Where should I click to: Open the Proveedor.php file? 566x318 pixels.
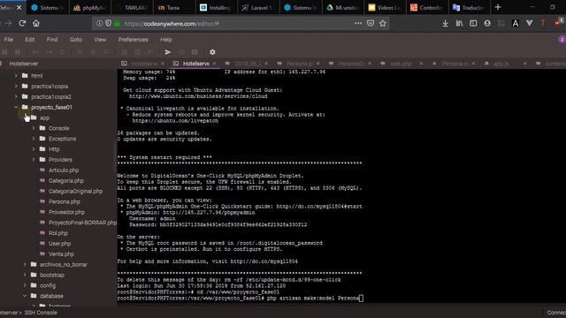click(x=66, y=212)
